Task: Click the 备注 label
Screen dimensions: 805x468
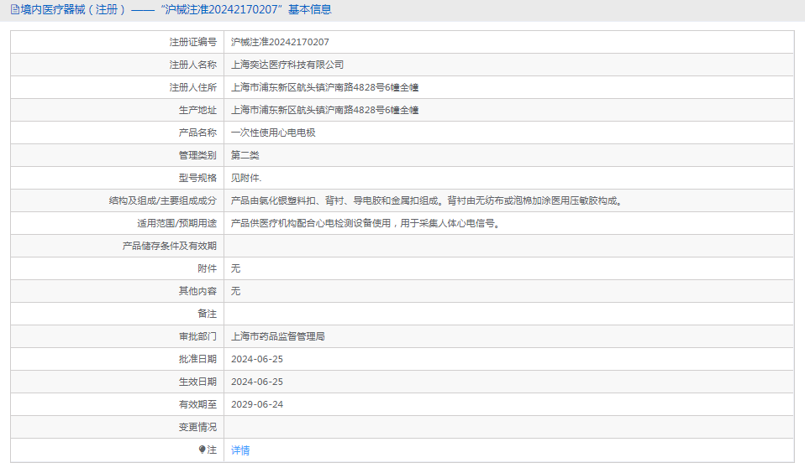Action: click(208, 313)
